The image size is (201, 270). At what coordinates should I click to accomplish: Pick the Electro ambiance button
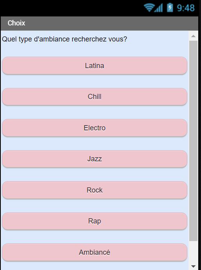[x=95, y=128]
